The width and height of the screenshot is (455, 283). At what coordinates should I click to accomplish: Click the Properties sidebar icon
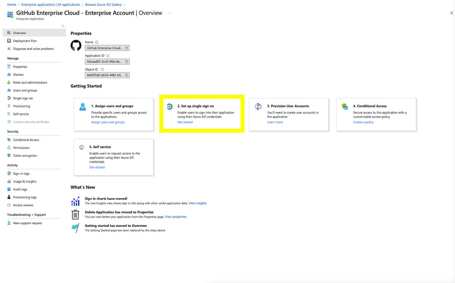[9, 67]
